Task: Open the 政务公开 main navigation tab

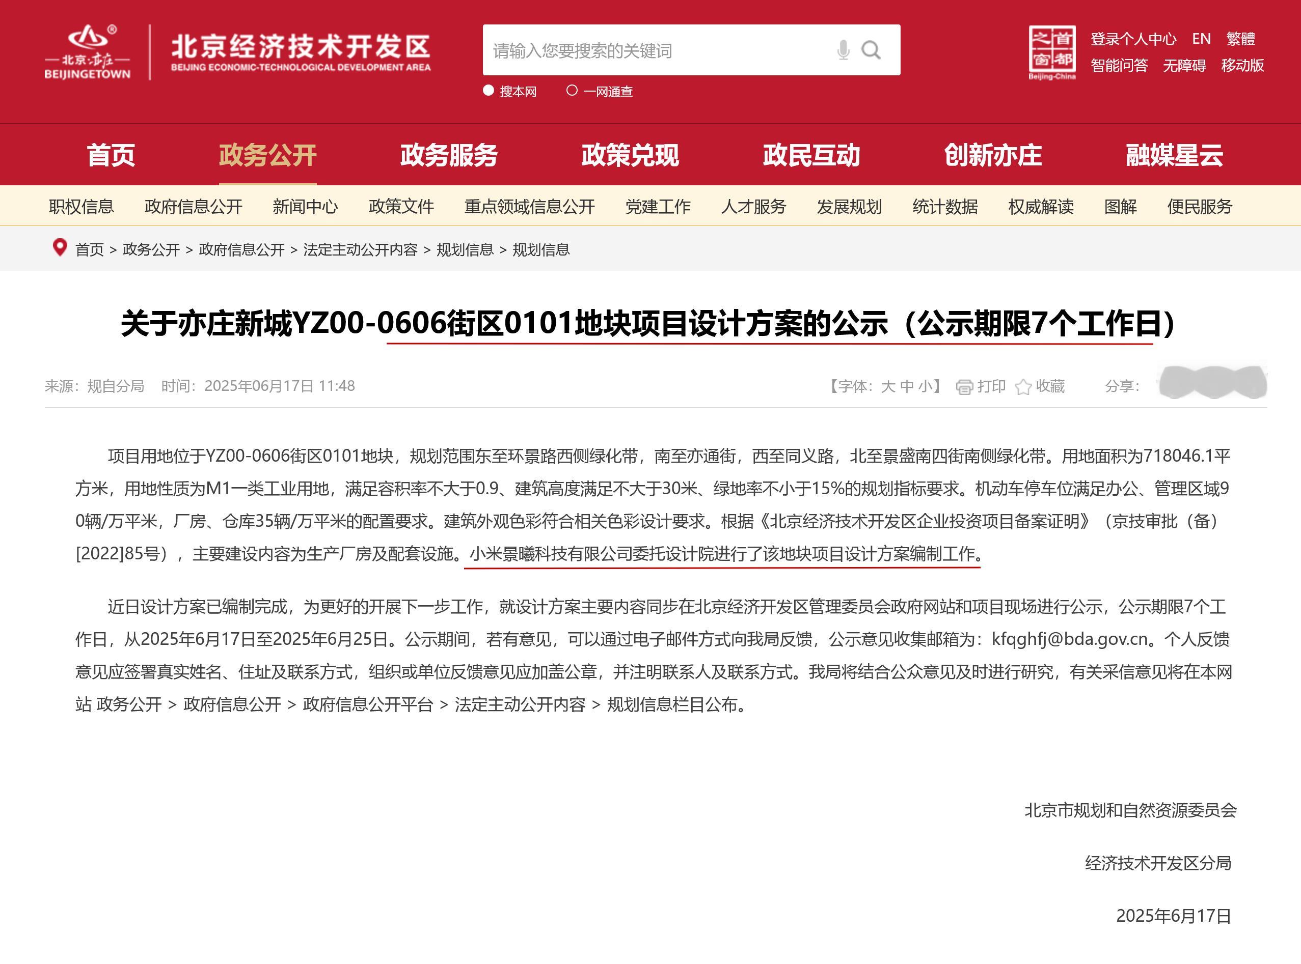Action: pos(267,155)
